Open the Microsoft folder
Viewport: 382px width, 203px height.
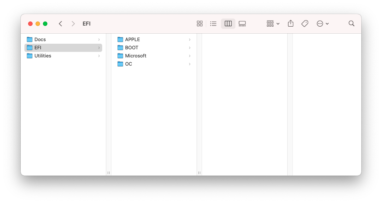[135, 56]
